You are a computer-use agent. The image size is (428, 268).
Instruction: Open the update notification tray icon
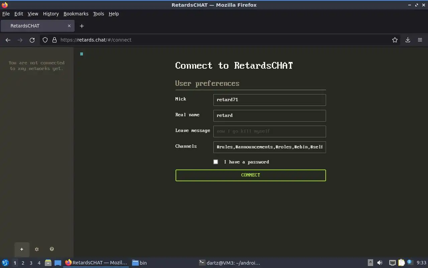coord(410,262)
